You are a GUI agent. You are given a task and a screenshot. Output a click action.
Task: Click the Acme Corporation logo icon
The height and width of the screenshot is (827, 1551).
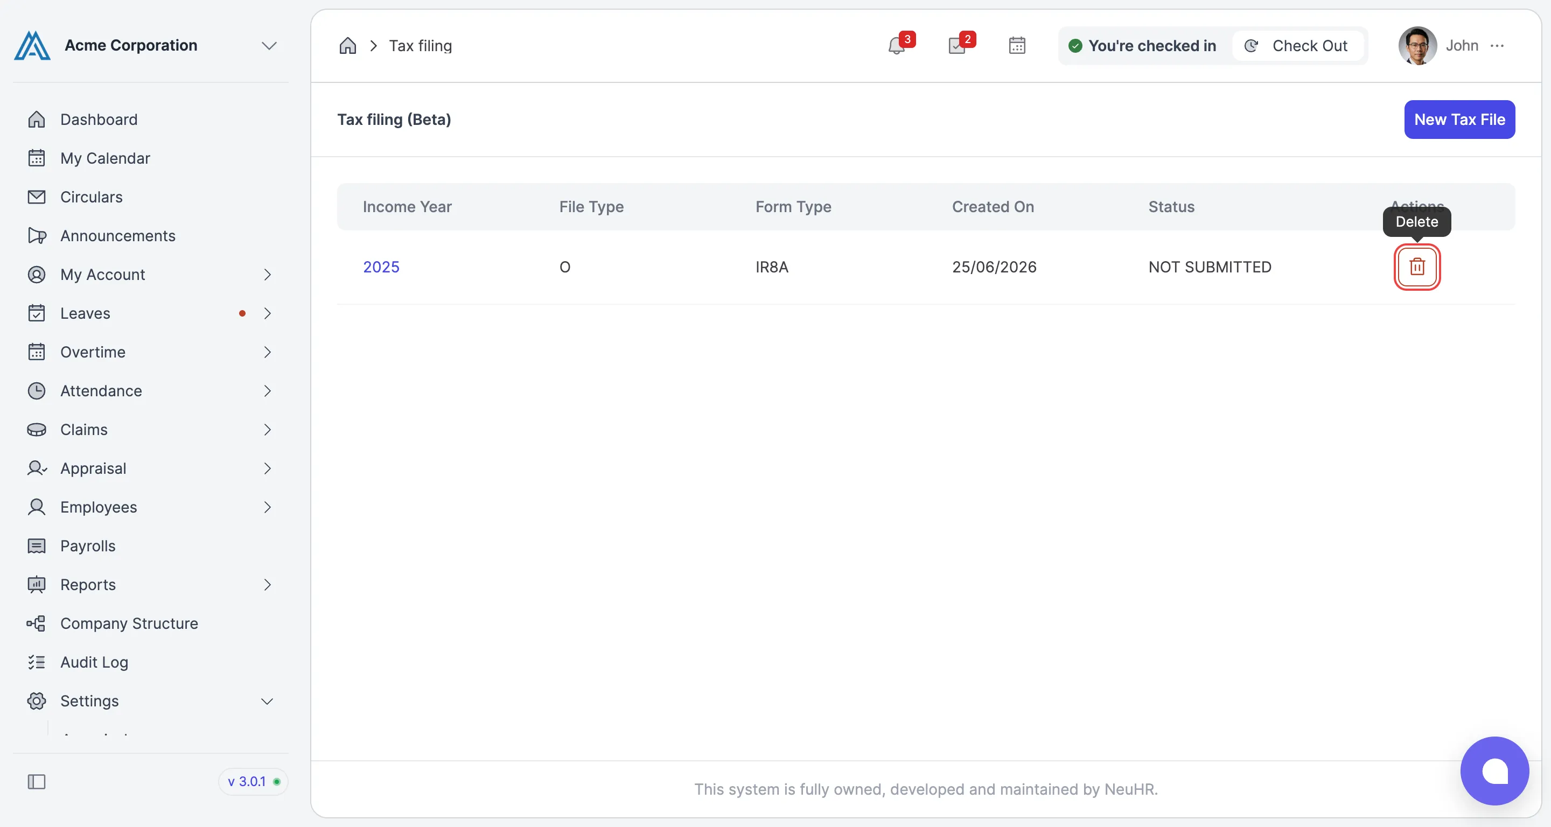coord(32,46)
